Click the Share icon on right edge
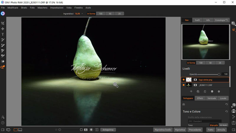 (x=233, y=117)
